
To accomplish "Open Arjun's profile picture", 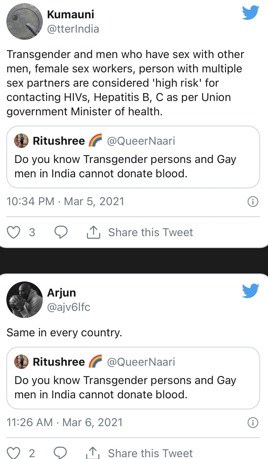I will pyautogui.click(x=24, y=299).
